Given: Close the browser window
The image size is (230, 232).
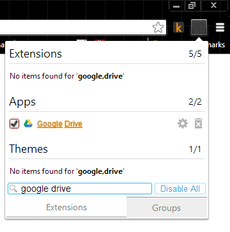Looking at the screenshot, I should point(213,6).
